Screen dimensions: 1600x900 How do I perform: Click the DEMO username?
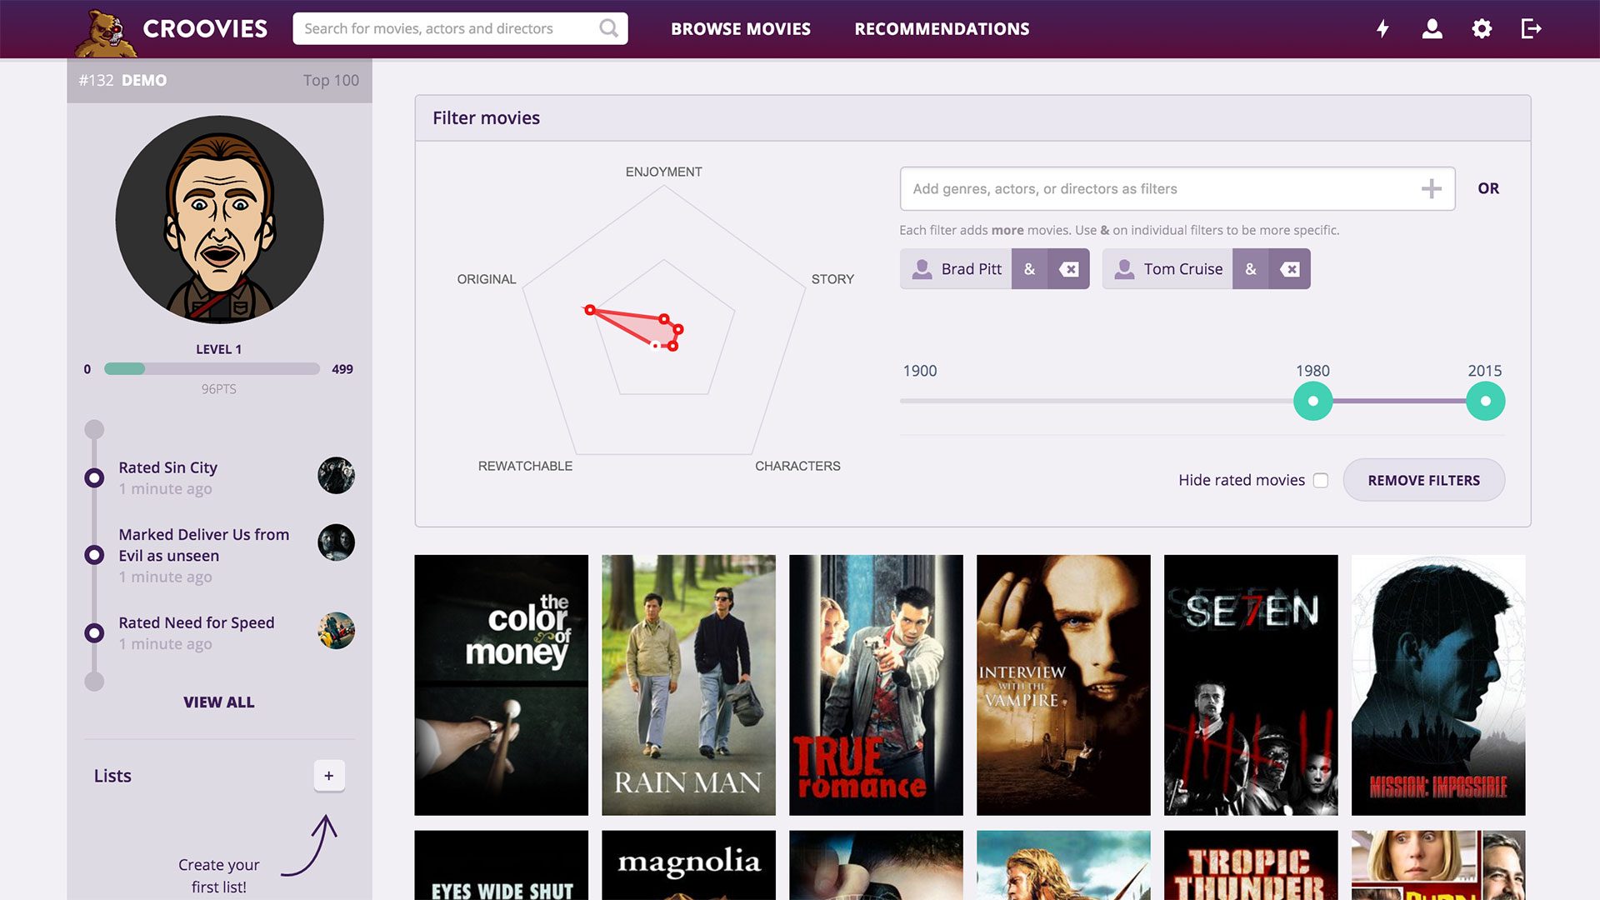tap(144, 81)
